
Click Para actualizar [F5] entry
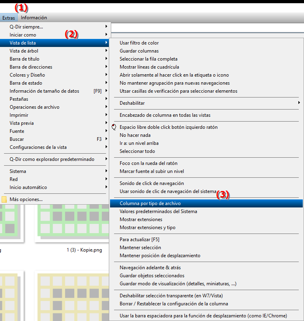(206, 240)
